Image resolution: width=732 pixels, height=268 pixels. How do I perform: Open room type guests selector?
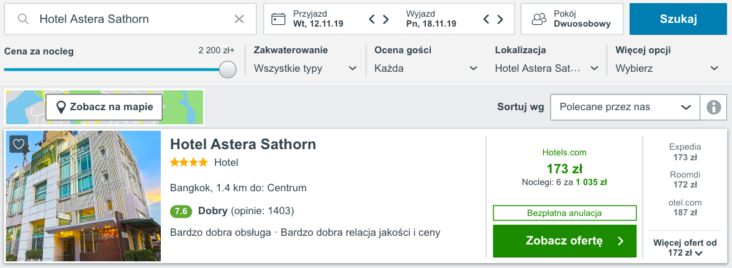pos(572,19)
